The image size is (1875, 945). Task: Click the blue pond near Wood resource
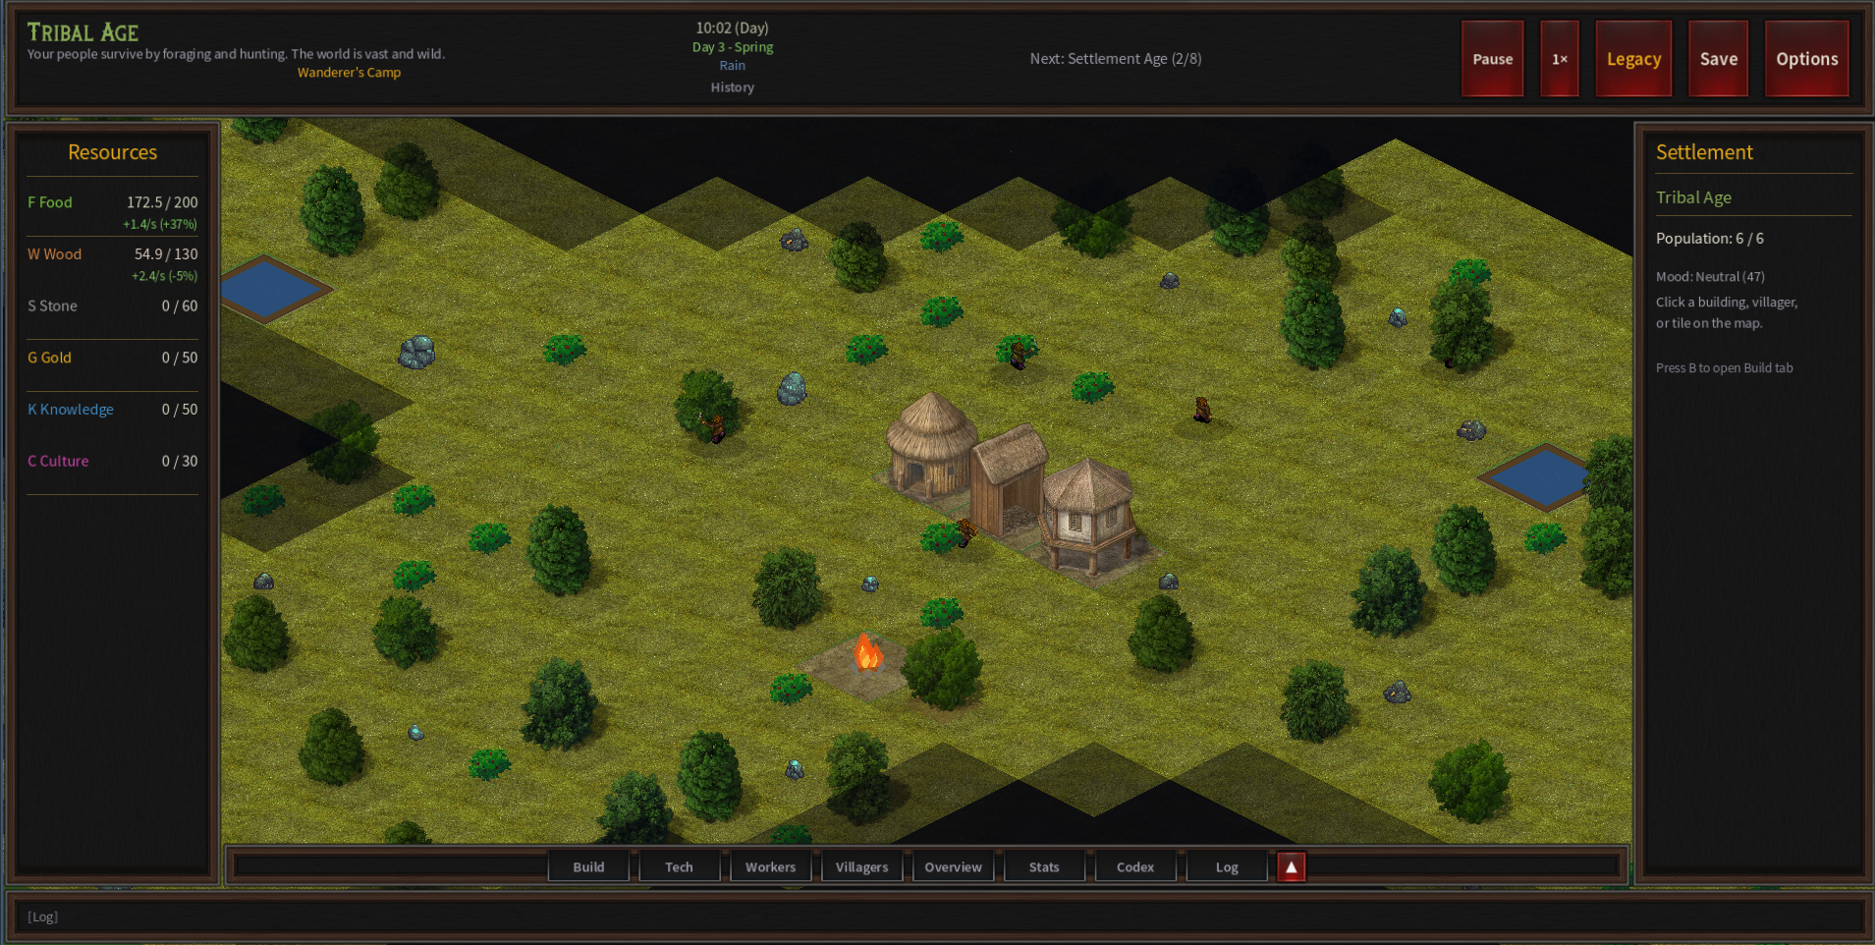click(x=272, y=288)
